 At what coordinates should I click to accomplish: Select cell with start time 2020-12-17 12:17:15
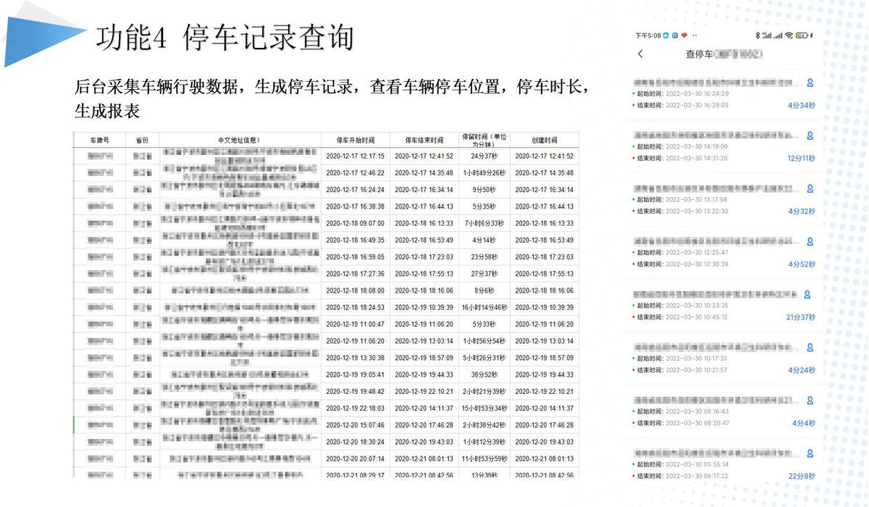coord(355,156)
